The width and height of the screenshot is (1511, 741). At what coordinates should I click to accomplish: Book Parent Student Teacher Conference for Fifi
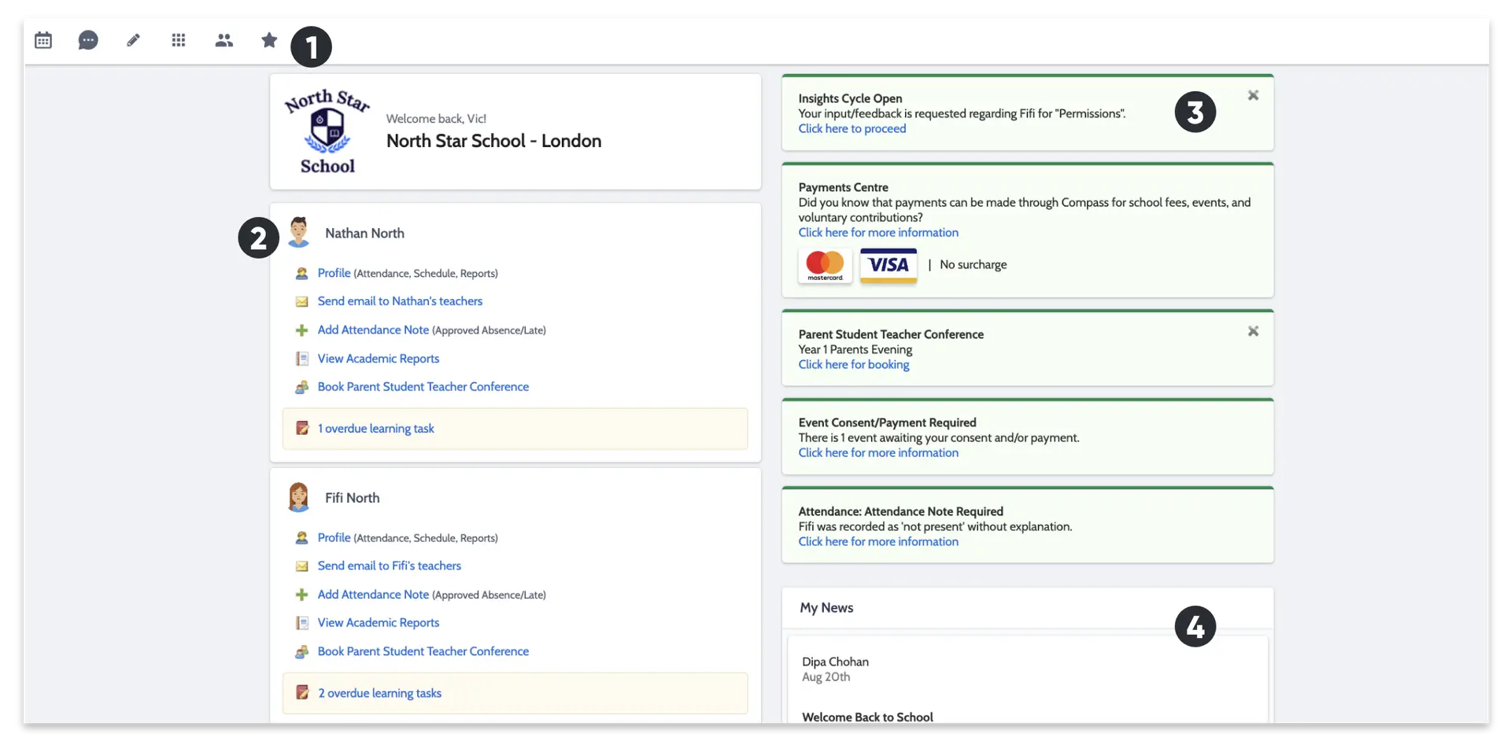point(423,651)
